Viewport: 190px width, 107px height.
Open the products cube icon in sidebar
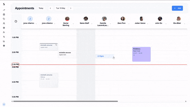[4, 28]
